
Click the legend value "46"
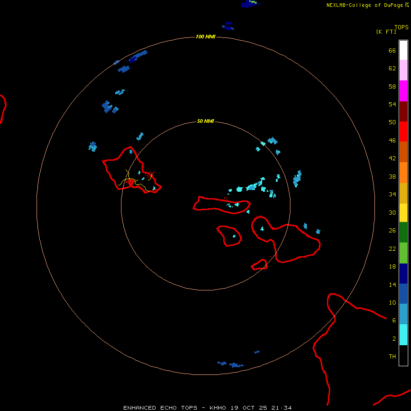click(x=392, y=140)
